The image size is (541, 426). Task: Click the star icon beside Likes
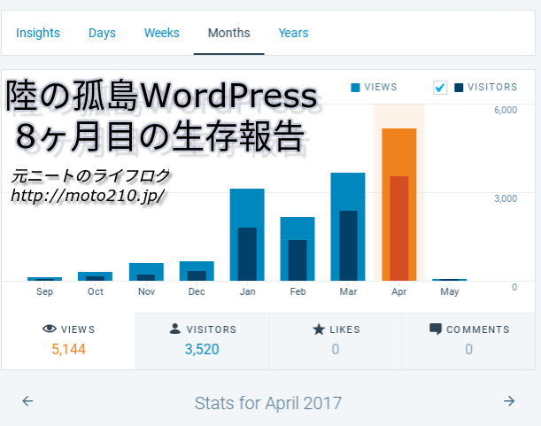pyautogui.click(x=319, y=329)
